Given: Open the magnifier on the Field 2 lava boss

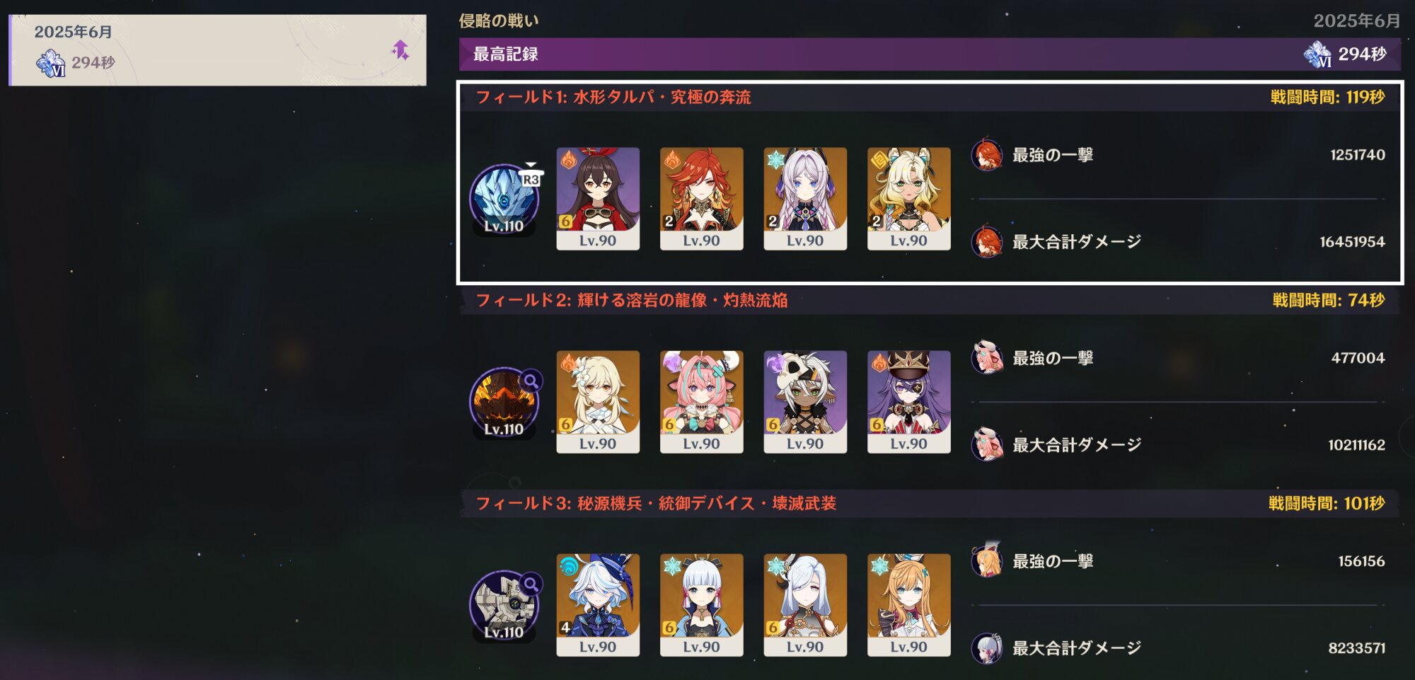Looking at the screenshot, I should [530, 381].
